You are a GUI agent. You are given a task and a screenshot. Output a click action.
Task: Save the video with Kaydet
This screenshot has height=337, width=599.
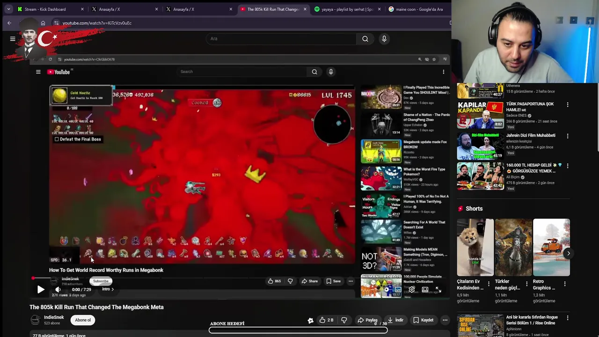point(423,320)
